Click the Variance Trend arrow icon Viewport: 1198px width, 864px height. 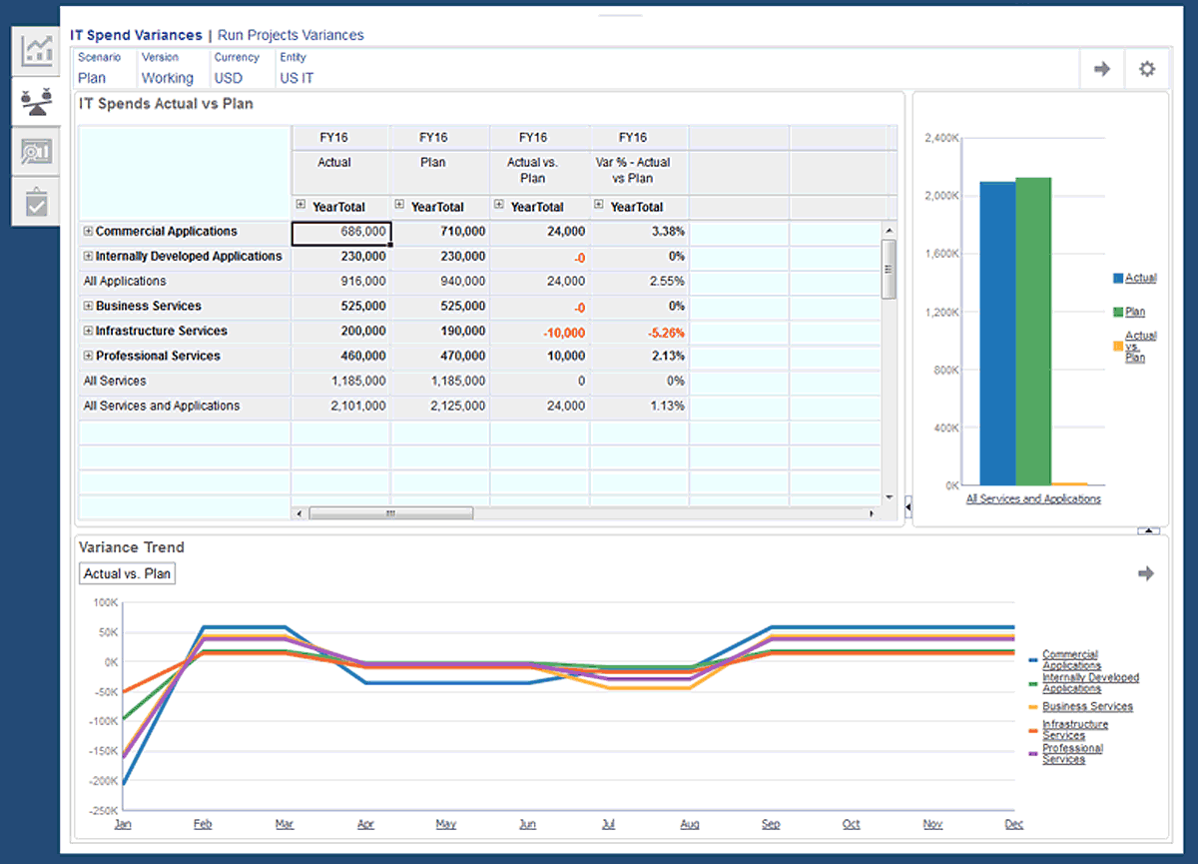[x=1146, y=573]
